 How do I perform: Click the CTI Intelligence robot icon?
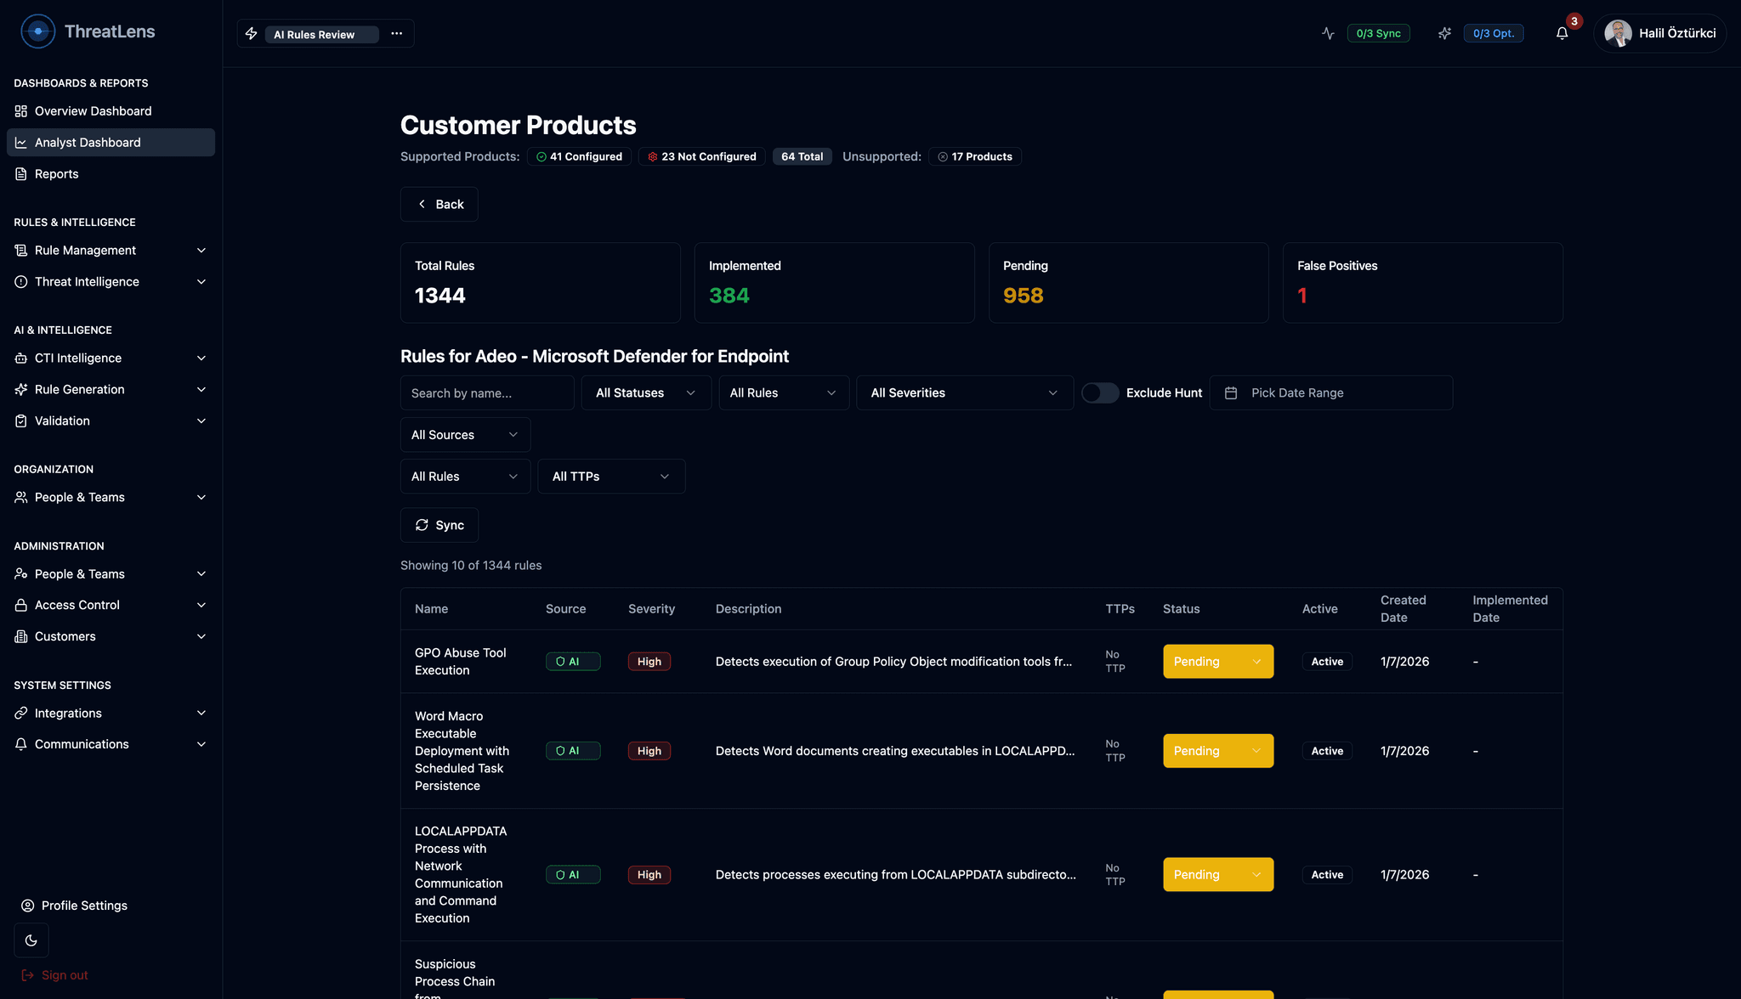(21, 358)
